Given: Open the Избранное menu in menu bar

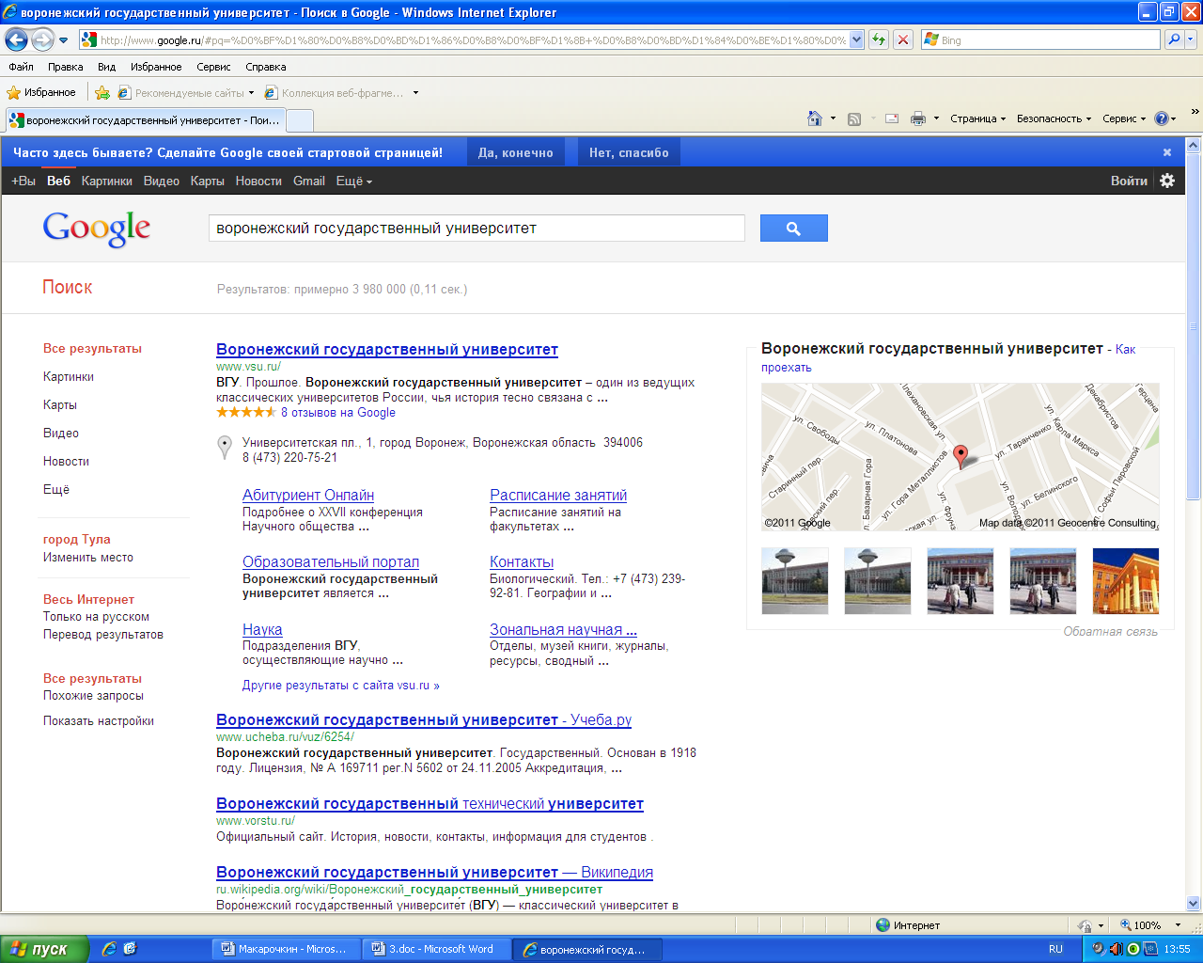Looking at the screenshot, I should [x=156, y=67].
